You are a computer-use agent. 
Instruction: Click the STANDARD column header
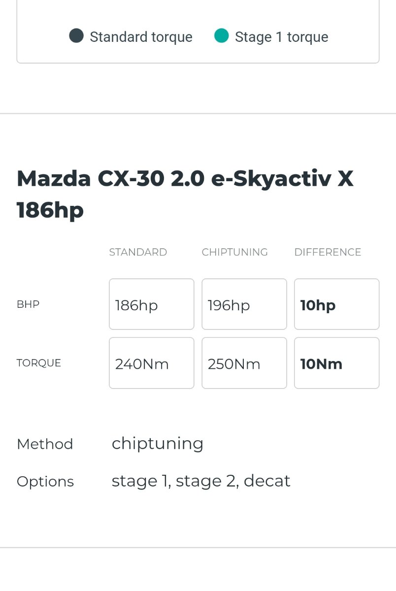coord(138,252)
